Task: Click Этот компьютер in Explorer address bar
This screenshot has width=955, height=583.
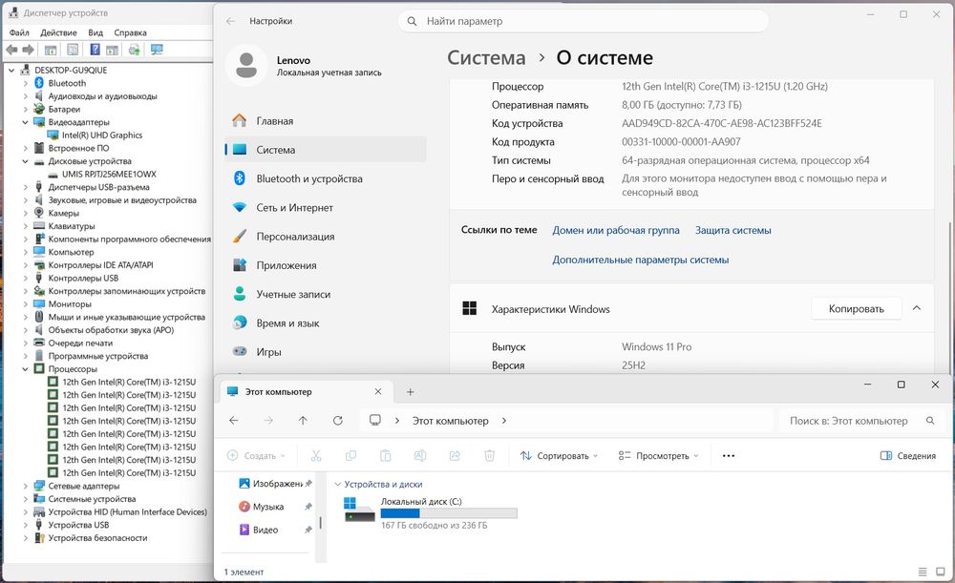Action: coord(450,421)
